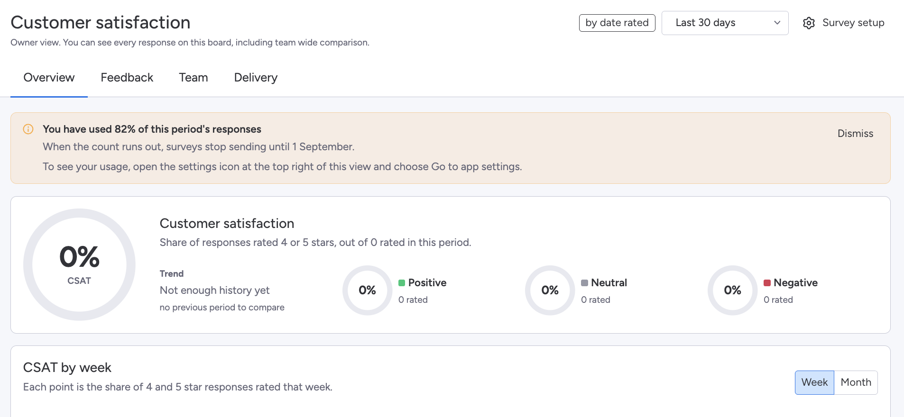Screen dimensions: 904x417
Task: Click the 'CSAT by week' heading
Action: coord(67,368)
